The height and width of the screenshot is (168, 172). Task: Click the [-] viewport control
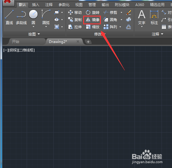click(6, 50)
